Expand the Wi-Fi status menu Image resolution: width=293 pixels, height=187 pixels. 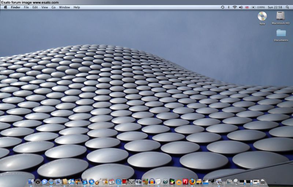click(x=234, y=7)
